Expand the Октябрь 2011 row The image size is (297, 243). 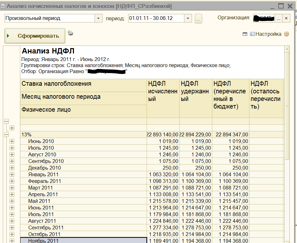point(12,234)
